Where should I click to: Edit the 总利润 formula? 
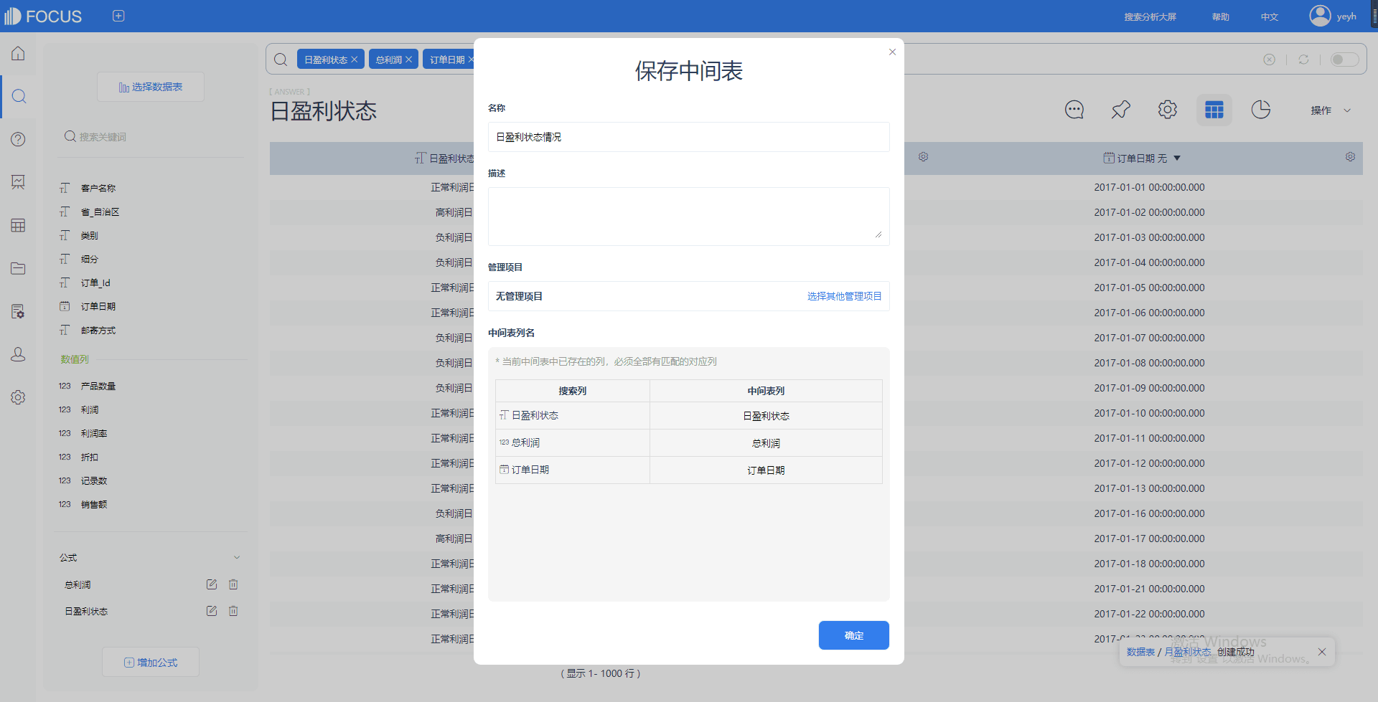click(212, 584)
